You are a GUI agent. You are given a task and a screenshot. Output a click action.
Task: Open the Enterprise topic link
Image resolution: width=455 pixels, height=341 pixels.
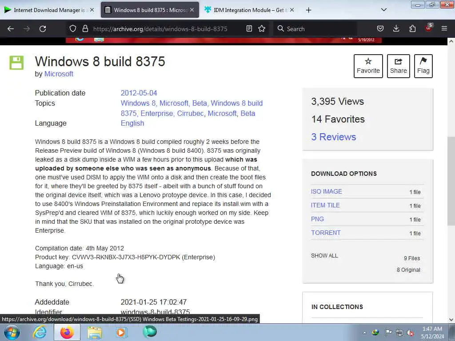pyautogui.click(x=157, y=113)
